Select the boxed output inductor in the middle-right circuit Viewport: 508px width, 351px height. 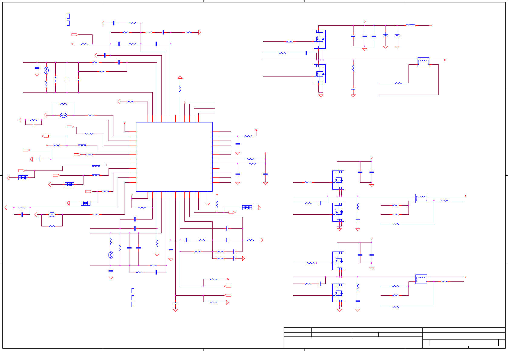pyautogui.click(x=421, y=198)
